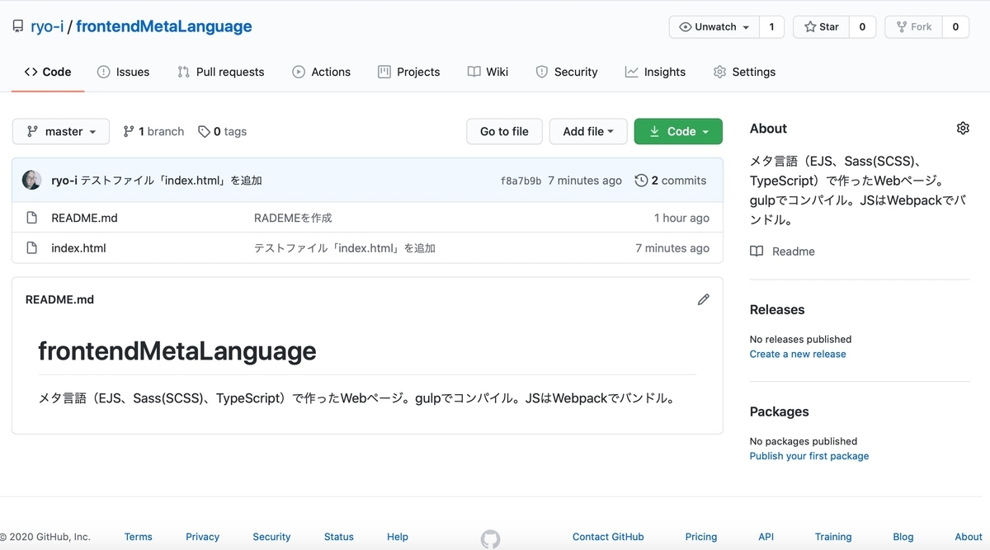Click the Fork button
990x550 pixels.
point(913,26)
